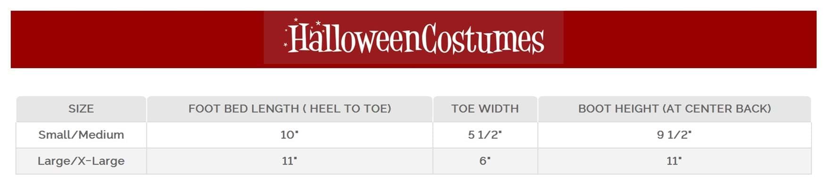Select the SIZE column header

[x=81, y=109]
